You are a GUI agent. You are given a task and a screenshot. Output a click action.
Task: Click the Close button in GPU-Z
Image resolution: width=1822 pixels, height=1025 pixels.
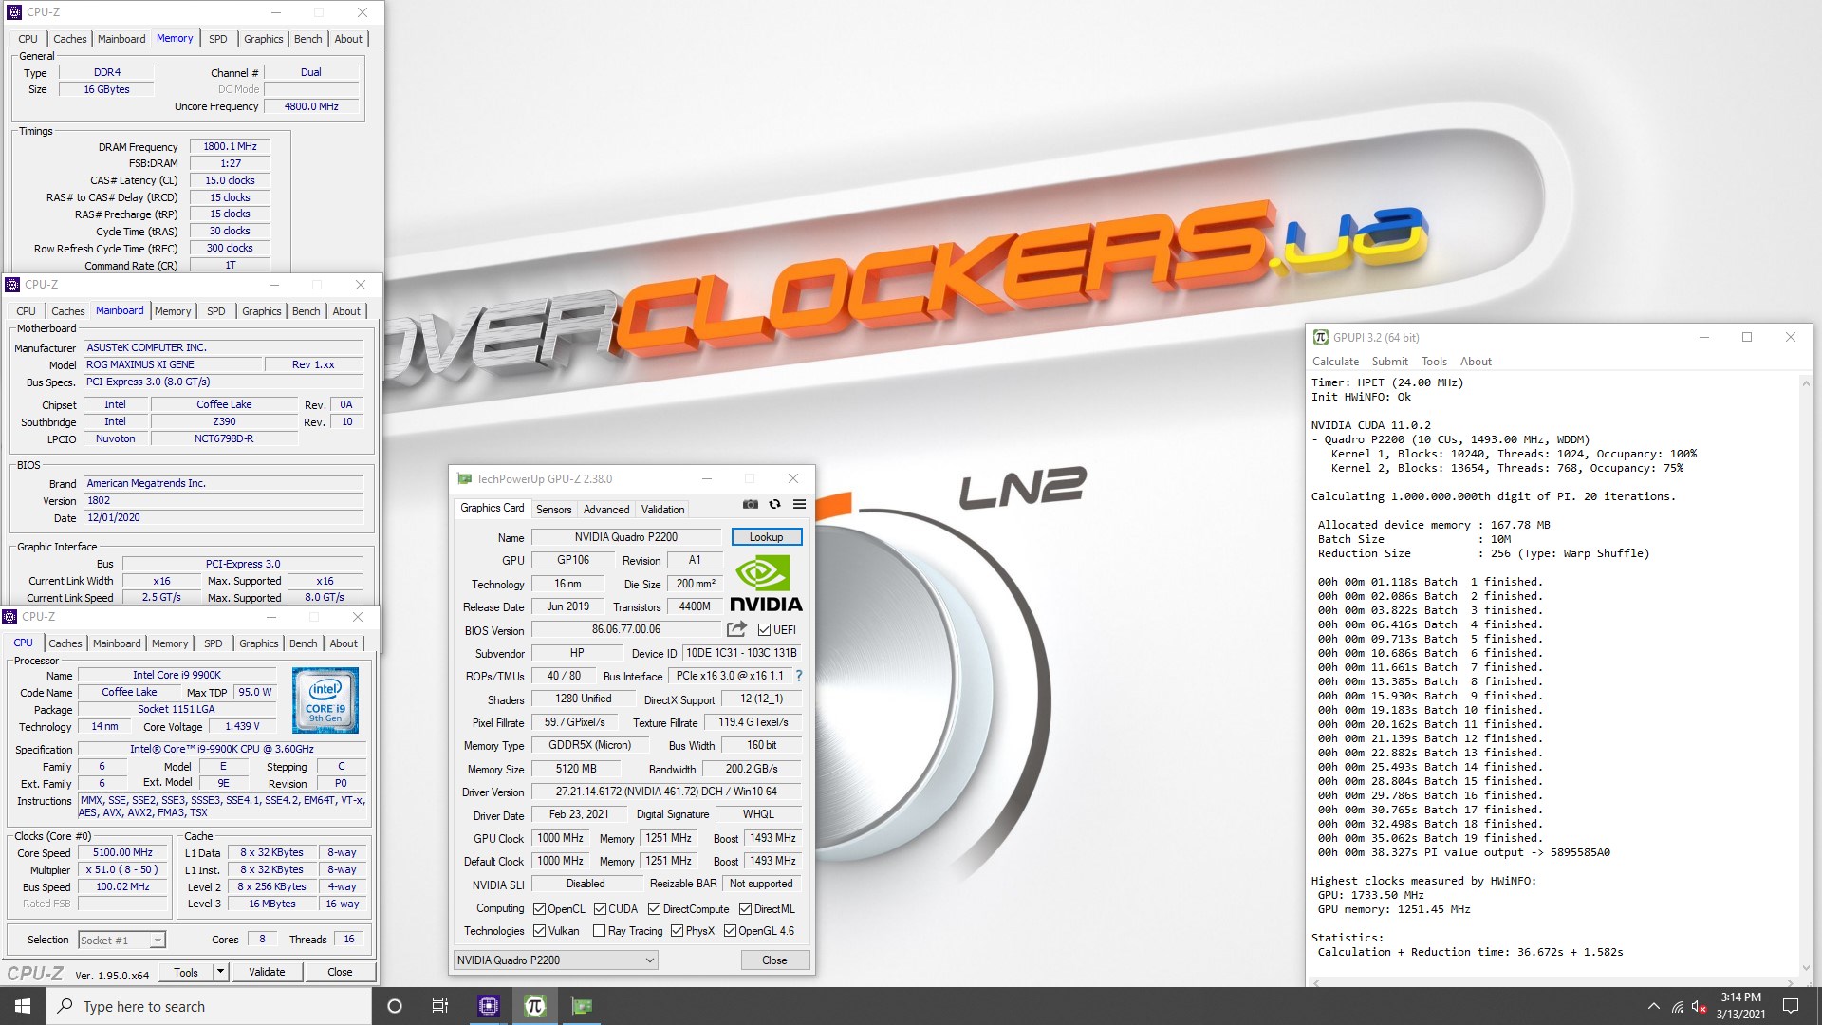pos(774,960)
